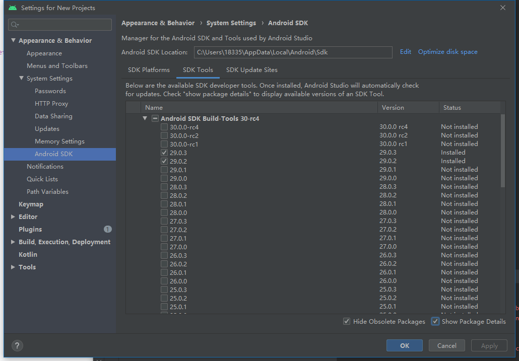Image resolution: width=519 pixels, height=361 pixels.
Task: Check the 30.0.0-rc2 build-tools checkbox
Action: click(164, 135)
